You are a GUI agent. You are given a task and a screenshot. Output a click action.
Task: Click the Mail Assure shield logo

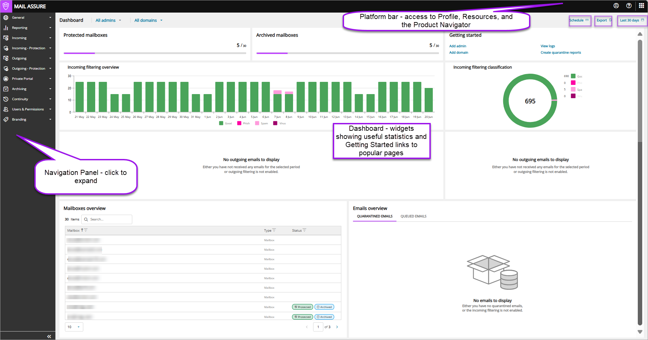6,6
